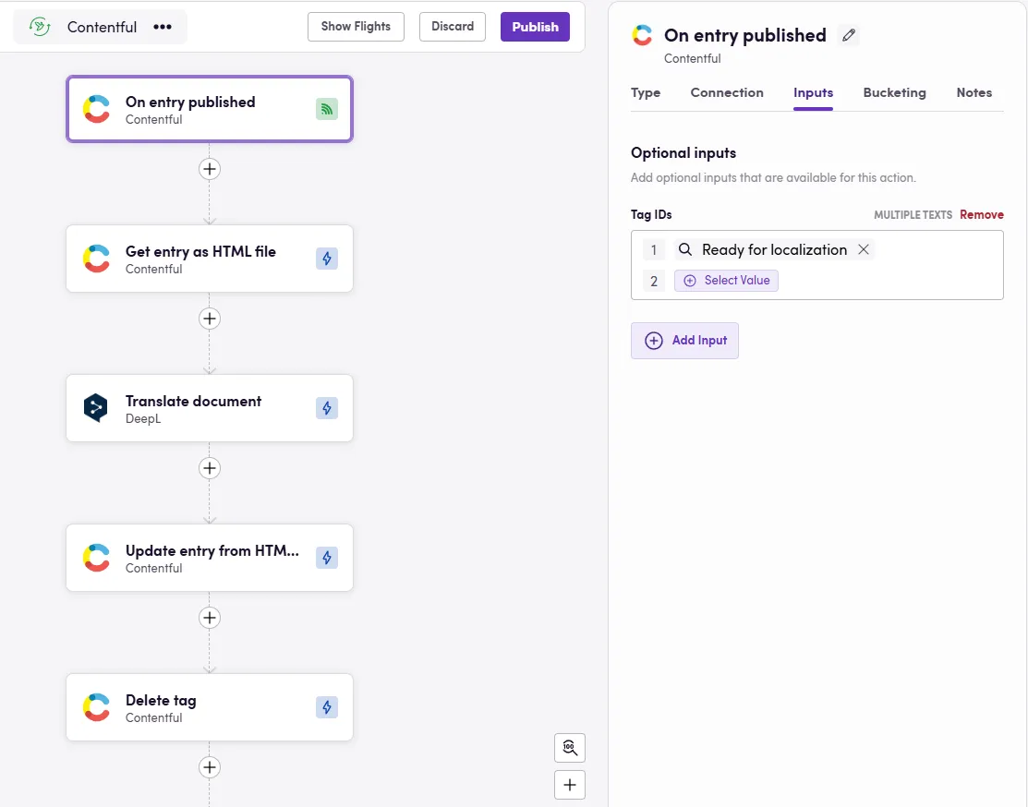Click the zoom reset magnifier icon
This screenshot has width=1028, height=807.
[570, 748]
